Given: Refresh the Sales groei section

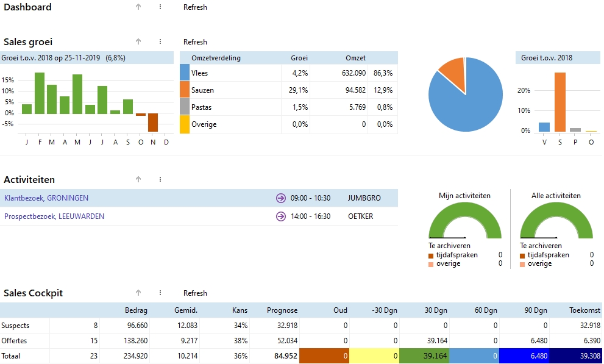Looking at the screenshot, I should [195, 42].
